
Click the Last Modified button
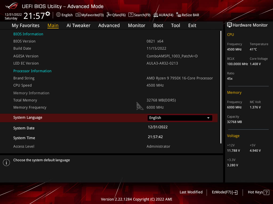(191, 192)
